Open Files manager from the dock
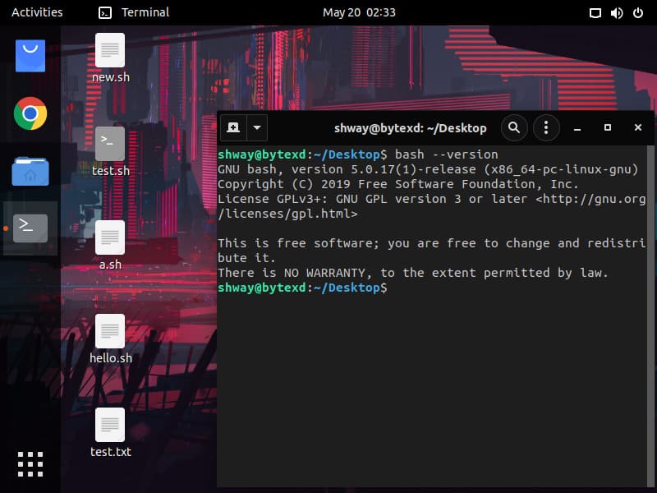 (30, 171)
